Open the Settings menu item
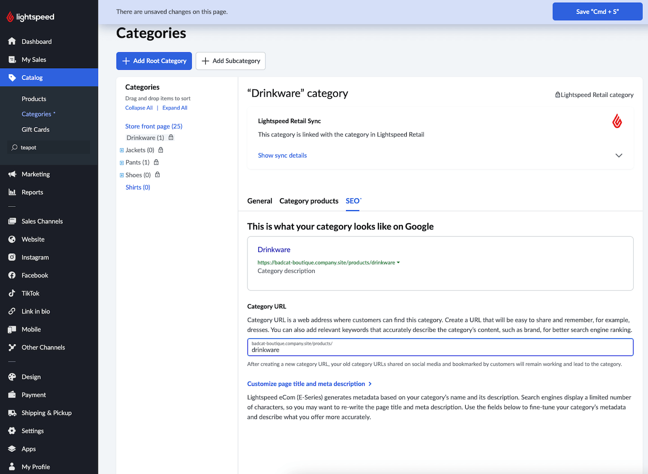This screenshot has height=474, width=648. click(x=32, y=431)
